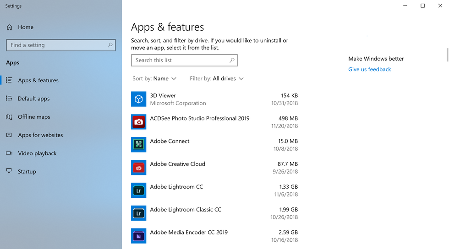The height and width of the screenshot is (249, 449).
Task: Click the vertical scrollbar thumb
Action: pyautogui.click(x=448, y=55)
